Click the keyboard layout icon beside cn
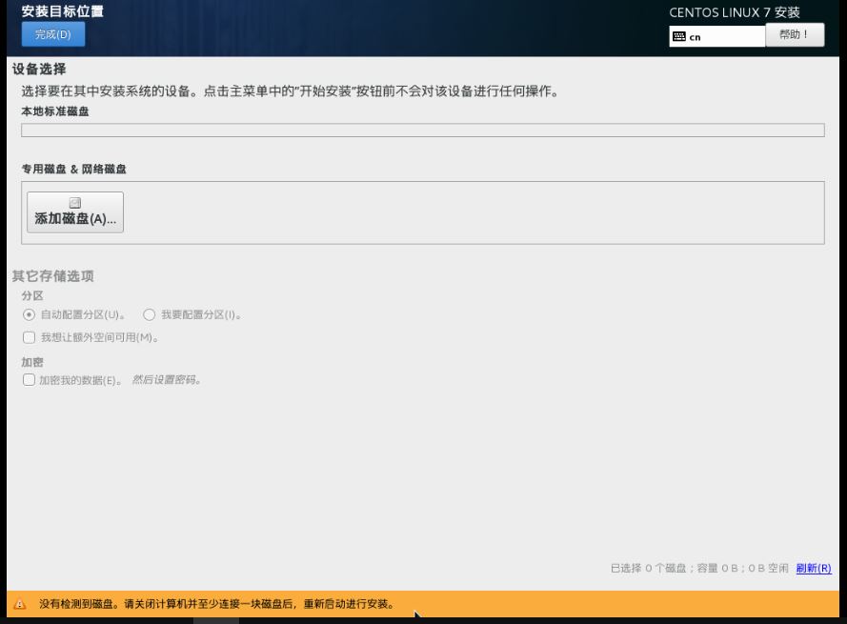847x624 pixels. coord(679,37)
